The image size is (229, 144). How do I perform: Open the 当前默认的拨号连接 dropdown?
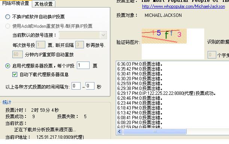point(103,35)
